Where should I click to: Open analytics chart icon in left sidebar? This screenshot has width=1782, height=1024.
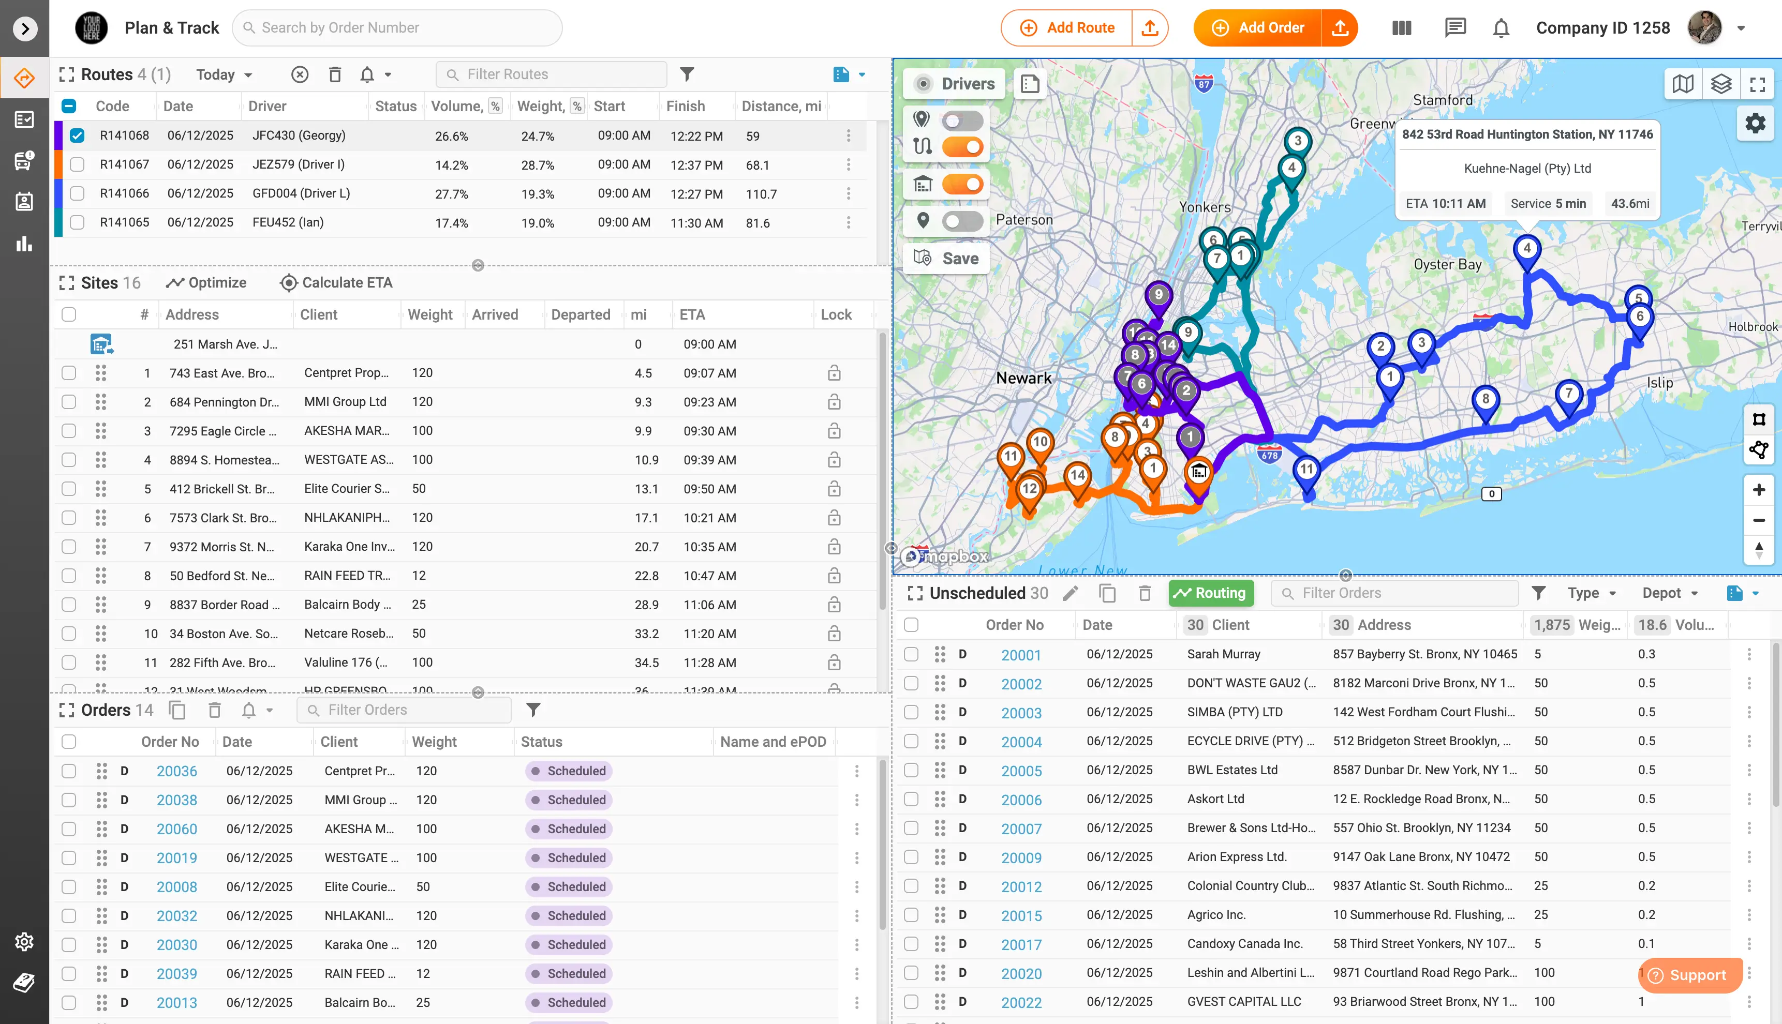25,244
